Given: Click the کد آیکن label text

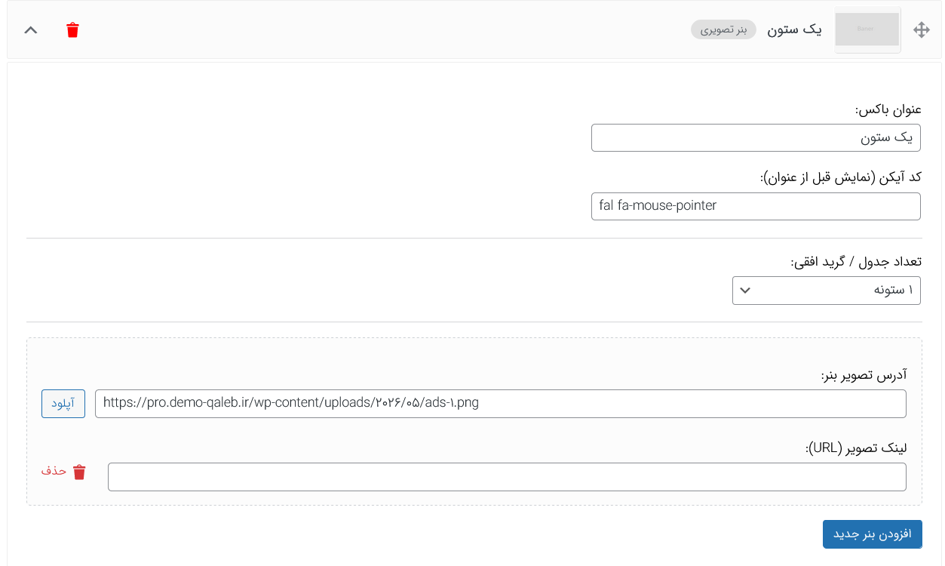Looking at the screenshot, I should [x=841, y=177].
